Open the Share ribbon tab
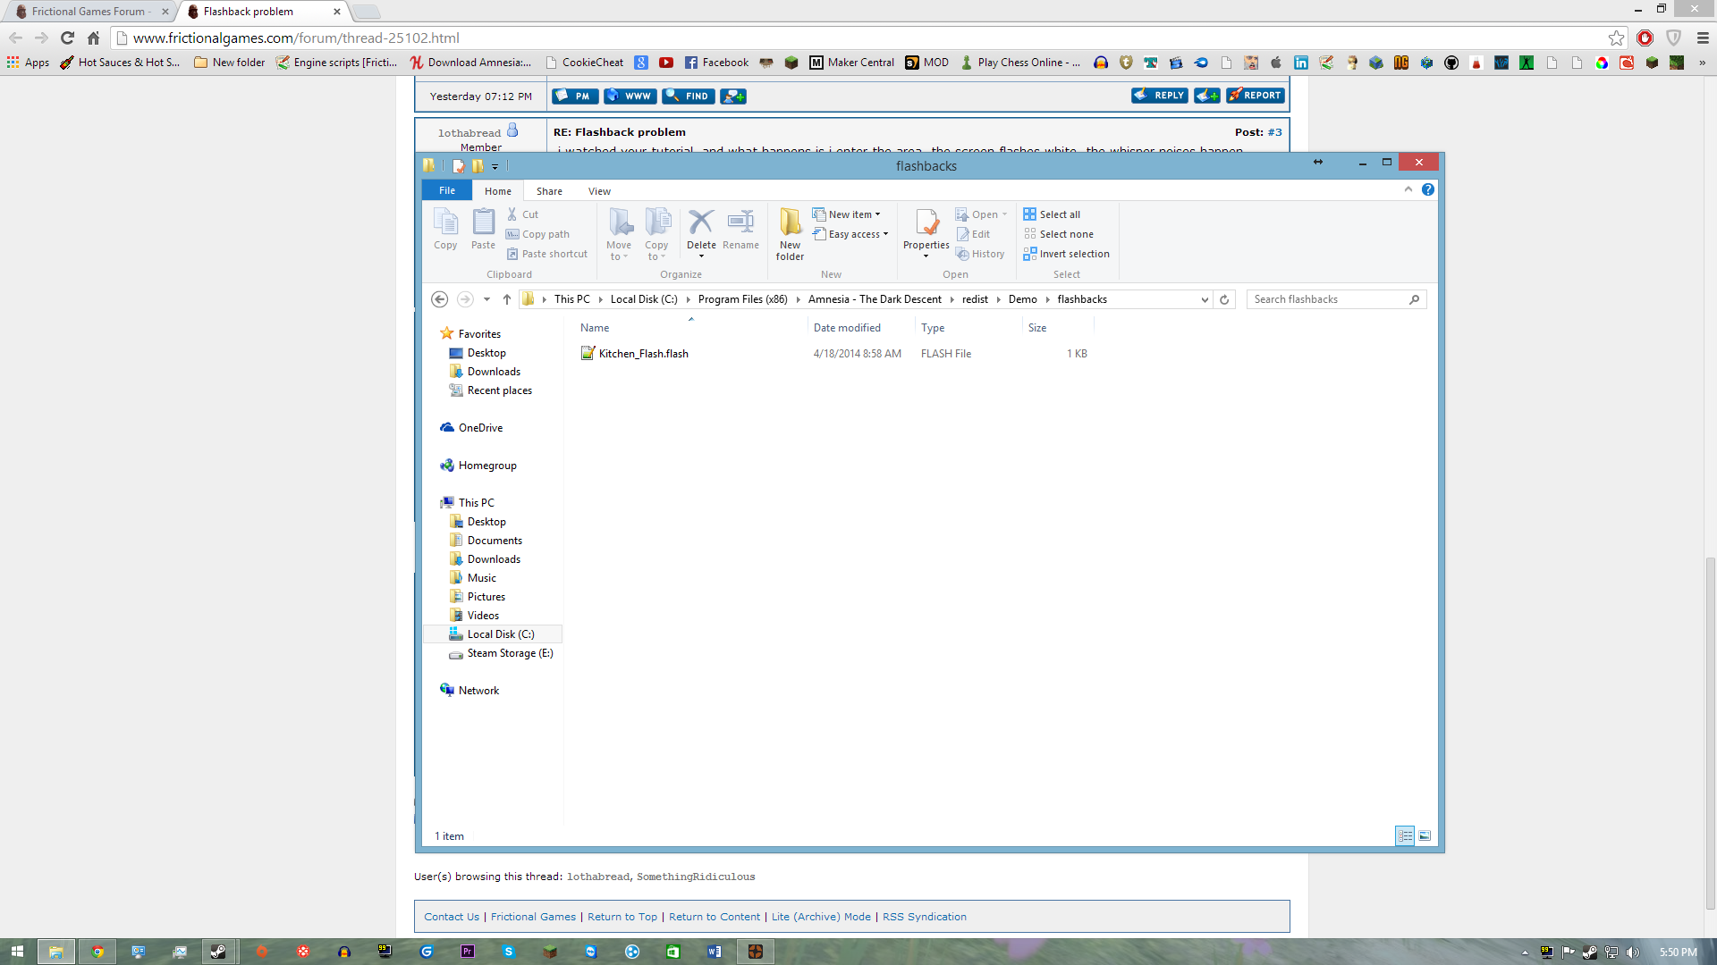This screenshot has width=1717, height=965. click(549, 191)
